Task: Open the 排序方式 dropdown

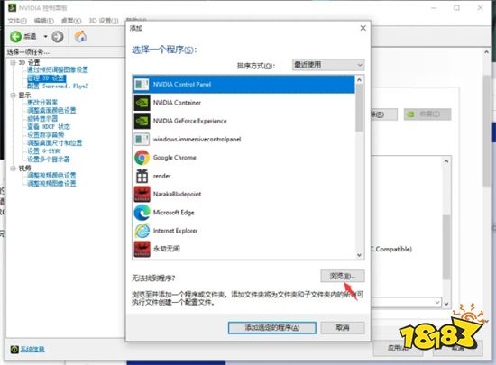Action: [328, 65]
